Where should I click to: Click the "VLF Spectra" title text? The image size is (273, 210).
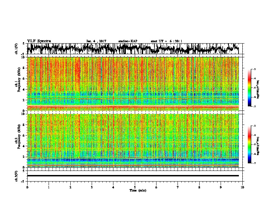[x=39, y=41]
